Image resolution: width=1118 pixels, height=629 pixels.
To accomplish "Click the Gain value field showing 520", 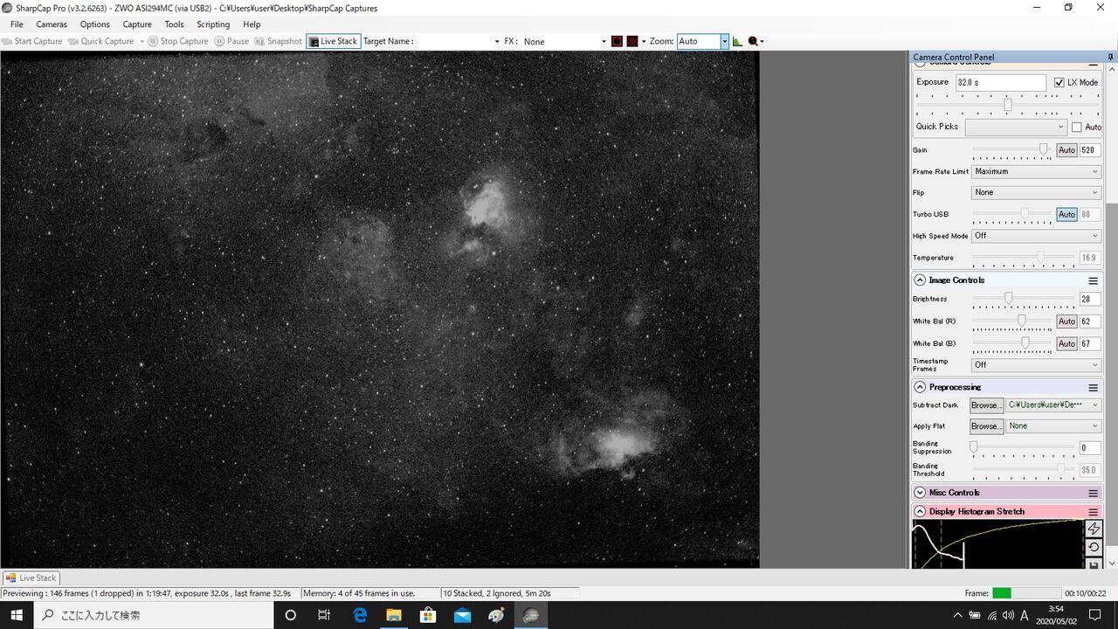I will (x=1090, y=150).
